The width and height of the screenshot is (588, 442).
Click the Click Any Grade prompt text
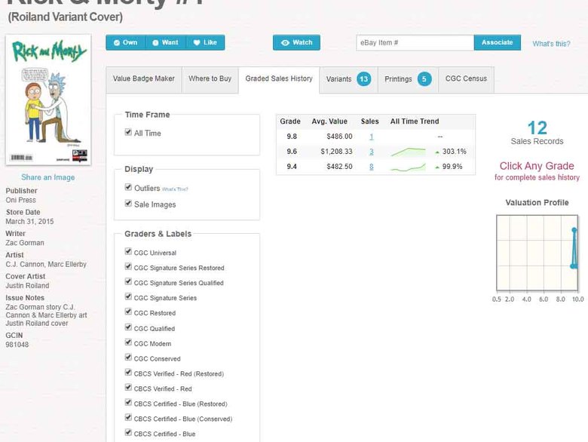tap(537, 166)
